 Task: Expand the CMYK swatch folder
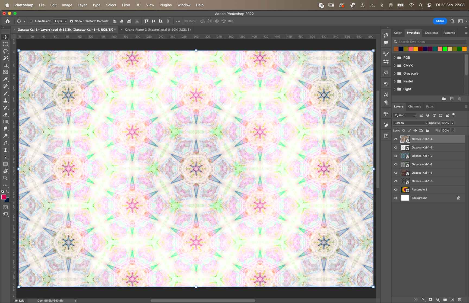pos(395,65)
